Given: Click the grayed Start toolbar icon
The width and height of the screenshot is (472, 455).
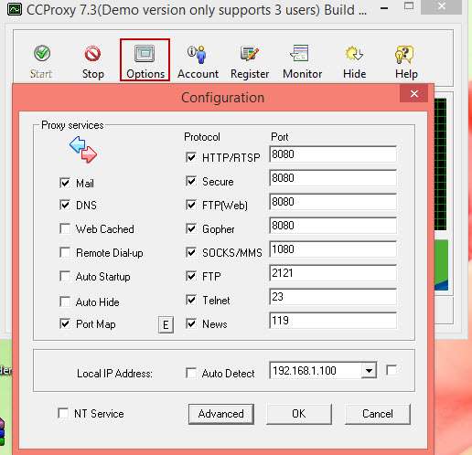Looking at the screenshot, I should (x=41, y=61).
